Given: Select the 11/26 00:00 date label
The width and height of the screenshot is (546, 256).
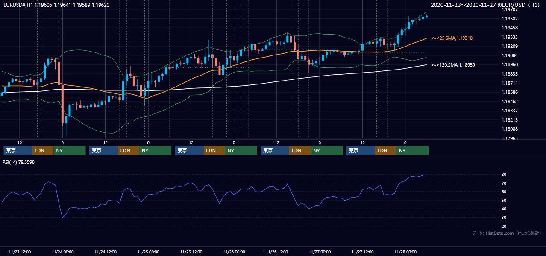Looking at the screenshot, I should 234,252.
